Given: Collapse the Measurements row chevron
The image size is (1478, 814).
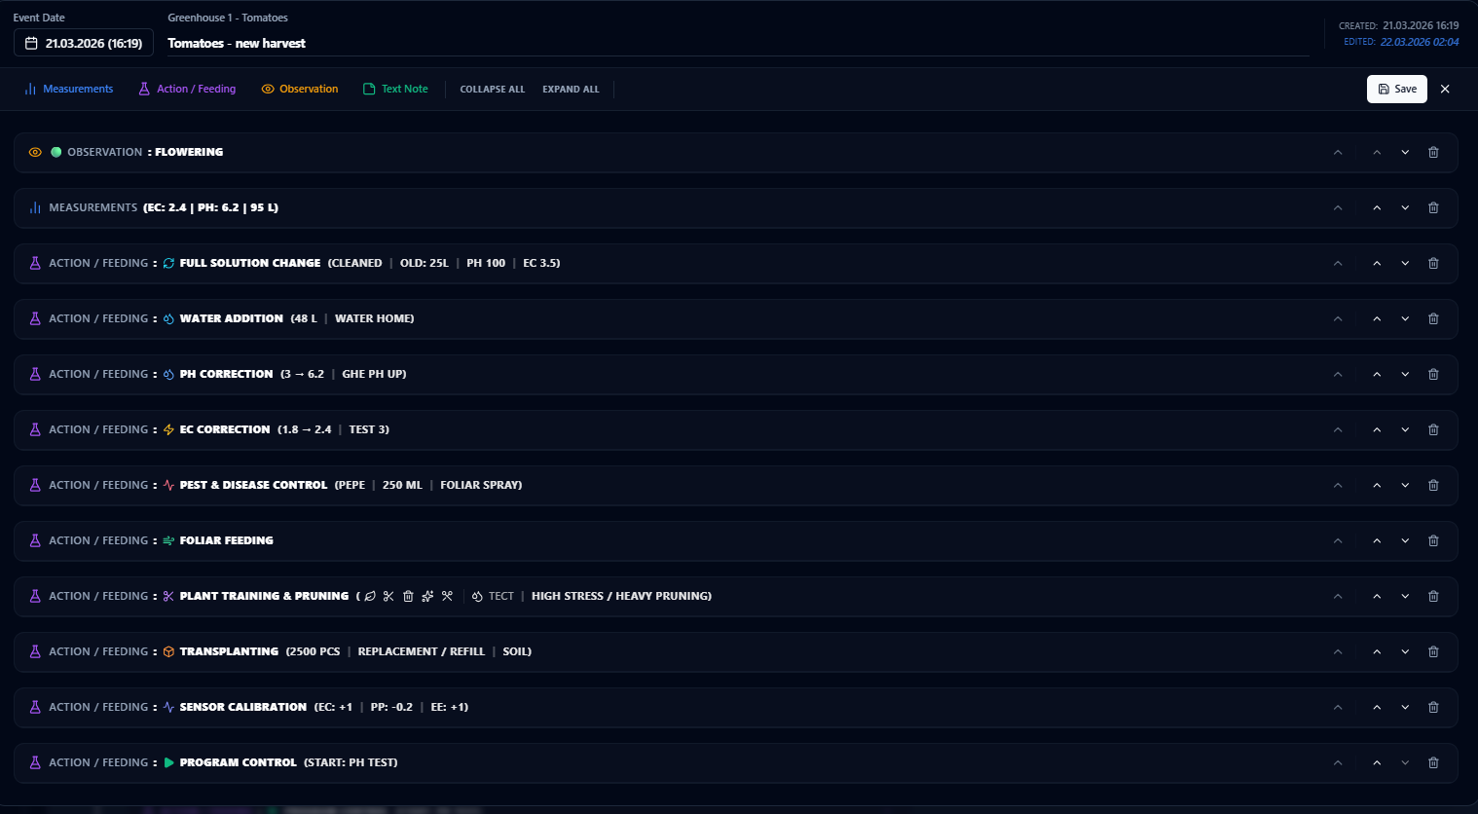Looking at the screenshot, I should (x=1338, y=207).
